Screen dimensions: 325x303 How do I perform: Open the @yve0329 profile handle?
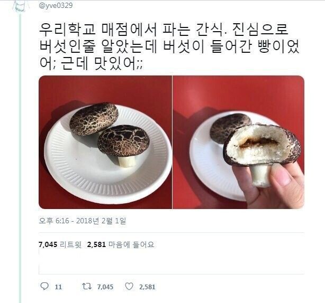click(x=56, y=5)
